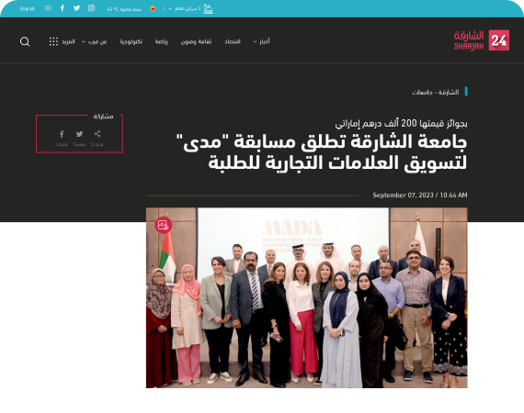The width and height of the screenshot is (524, 413).
Task: Open the المزيد grid menu icon
Action: [53, 41]
